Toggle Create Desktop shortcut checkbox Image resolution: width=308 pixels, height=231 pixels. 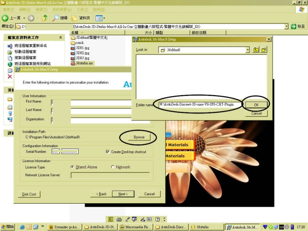click(107, 152)
